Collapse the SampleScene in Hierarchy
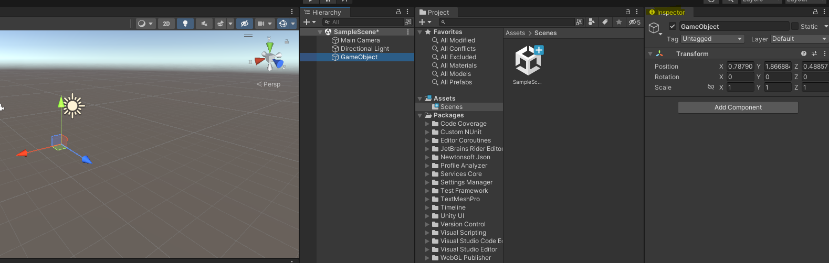829x263 pixels. [320, 32]
